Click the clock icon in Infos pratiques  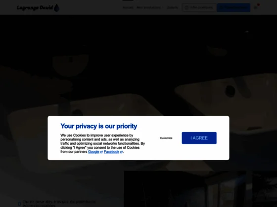(x=186, y=7)
